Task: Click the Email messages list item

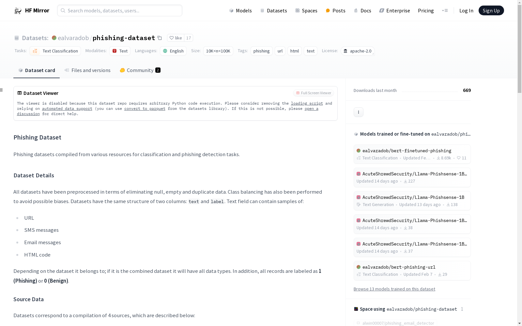Action: [42, 243]
